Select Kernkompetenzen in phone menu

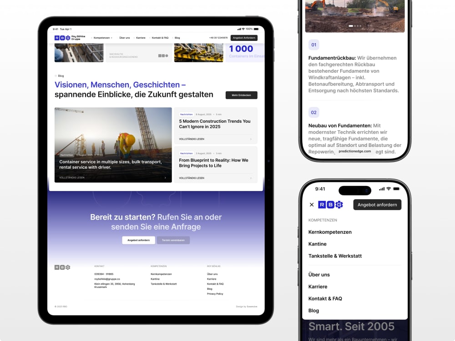click(330, 232)
